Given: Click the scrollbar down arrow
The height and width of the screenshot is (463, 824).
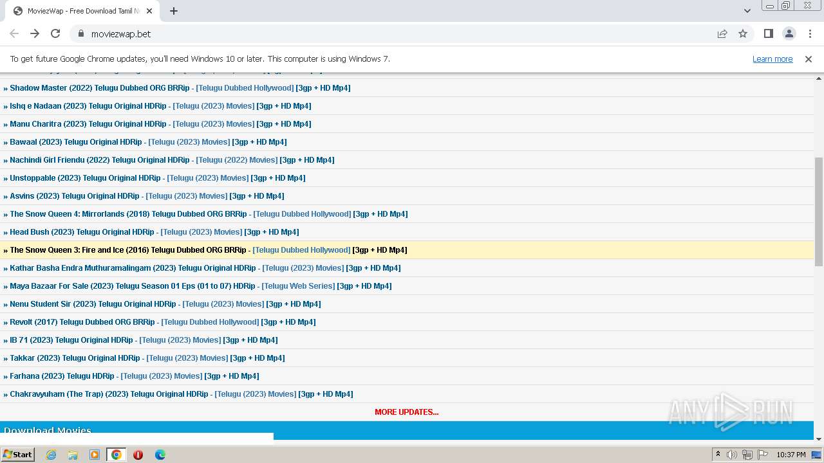Looking at the screenshot, I should tap(819, 439).
